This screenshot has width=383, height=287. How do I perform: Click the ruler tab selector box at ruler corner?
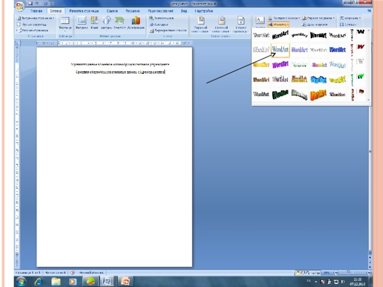coord(17,43)
